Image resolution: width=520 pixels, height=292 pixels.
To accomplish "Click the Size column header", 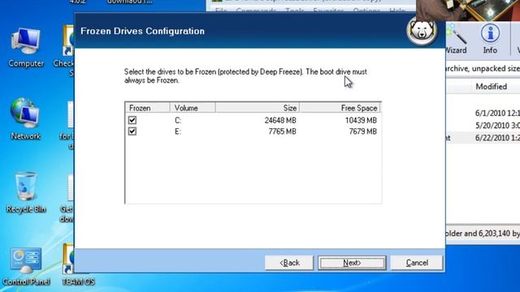I will pos(258,108).
